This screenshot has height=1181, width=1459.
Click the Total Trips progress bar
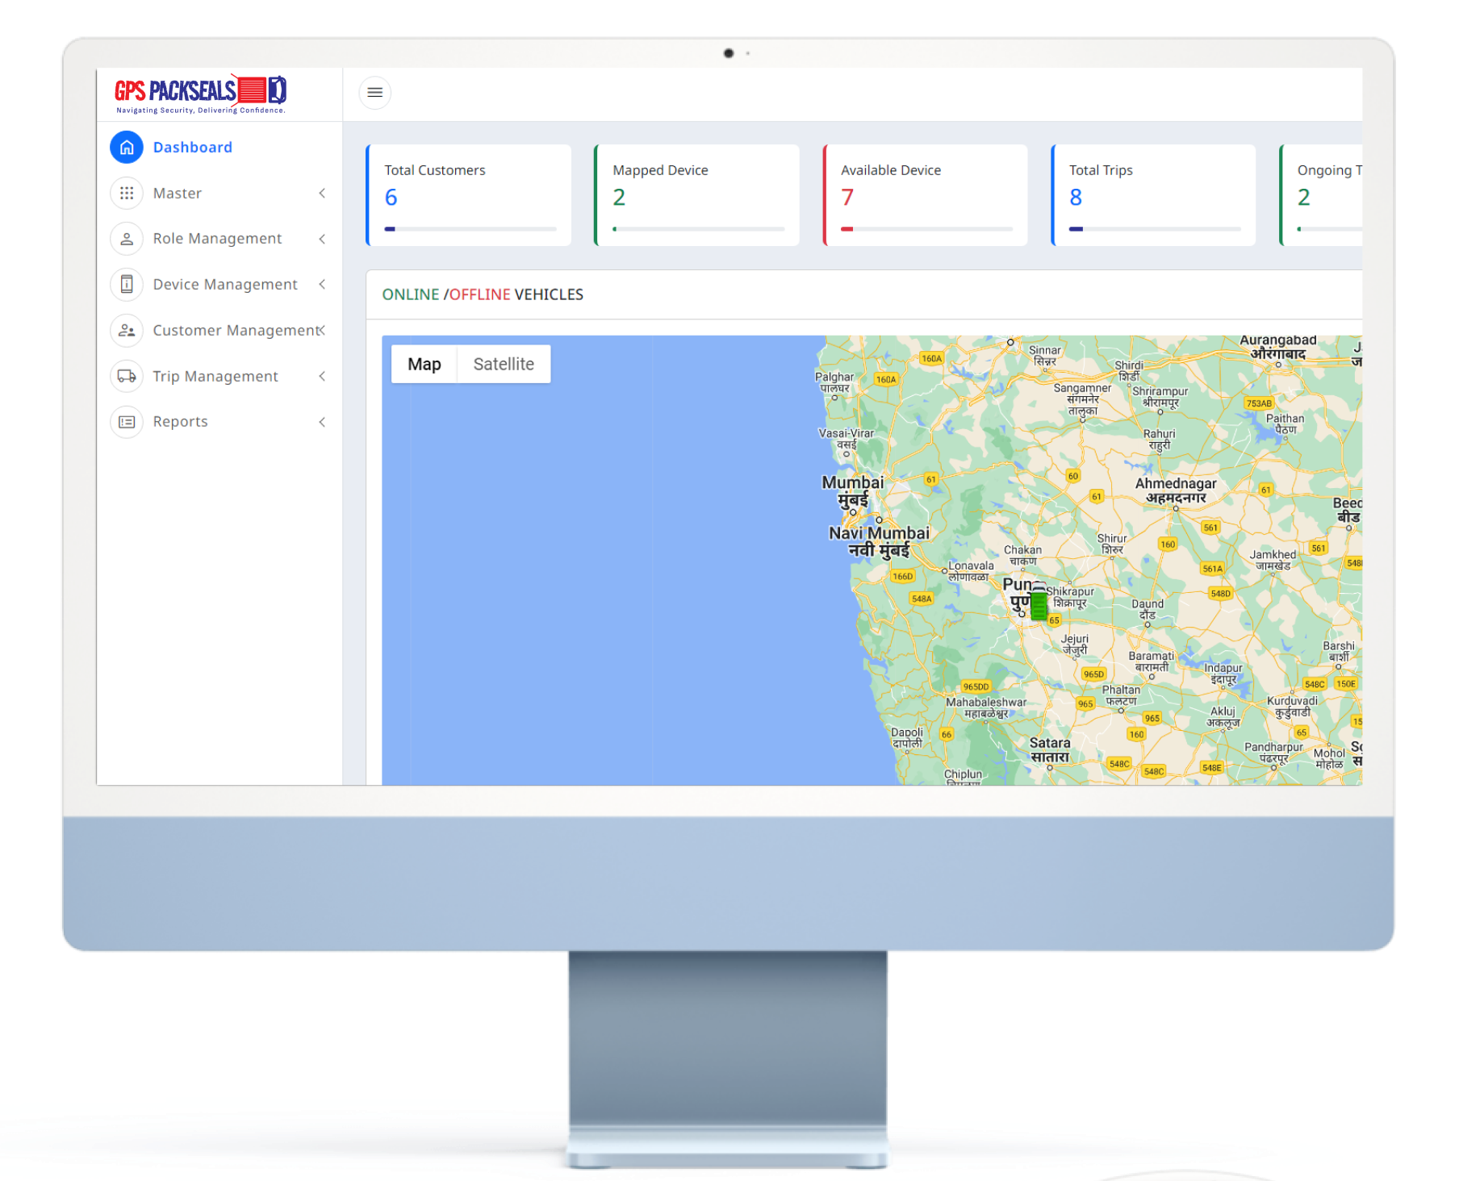[x=1156, y=229]
